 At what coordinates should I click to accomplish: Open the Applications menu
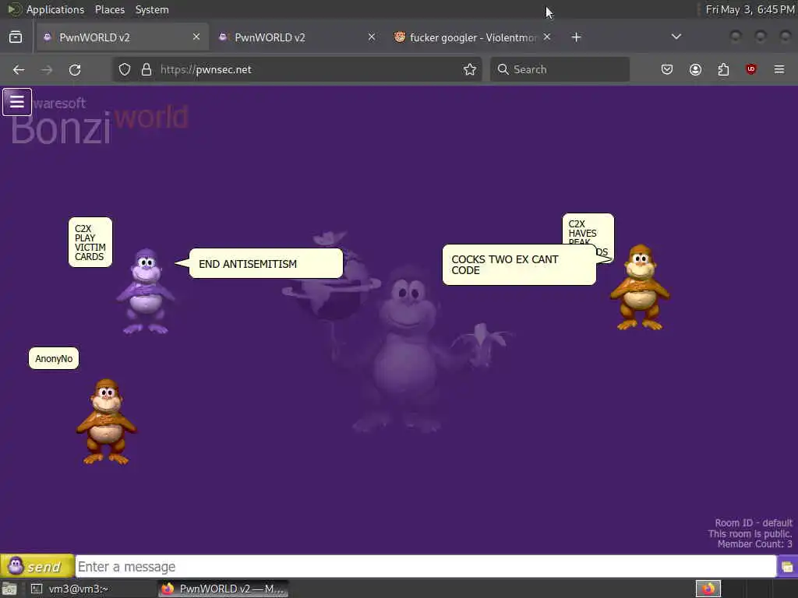click(55, 9)
